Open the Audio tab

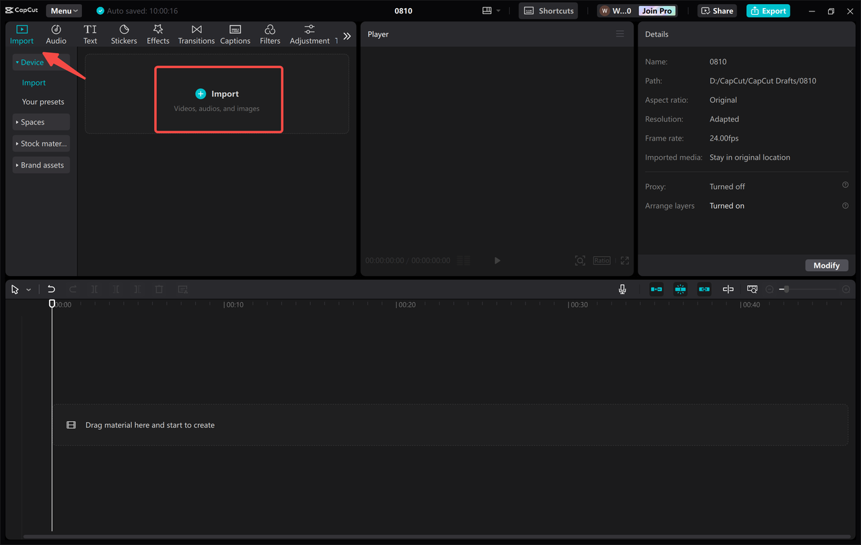[x=56, y=34]
